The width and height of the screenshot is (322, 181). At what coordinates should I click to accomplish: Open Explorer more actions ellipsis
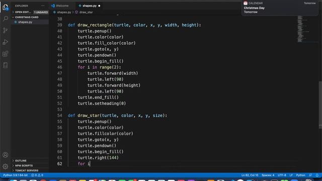(43, 6)
